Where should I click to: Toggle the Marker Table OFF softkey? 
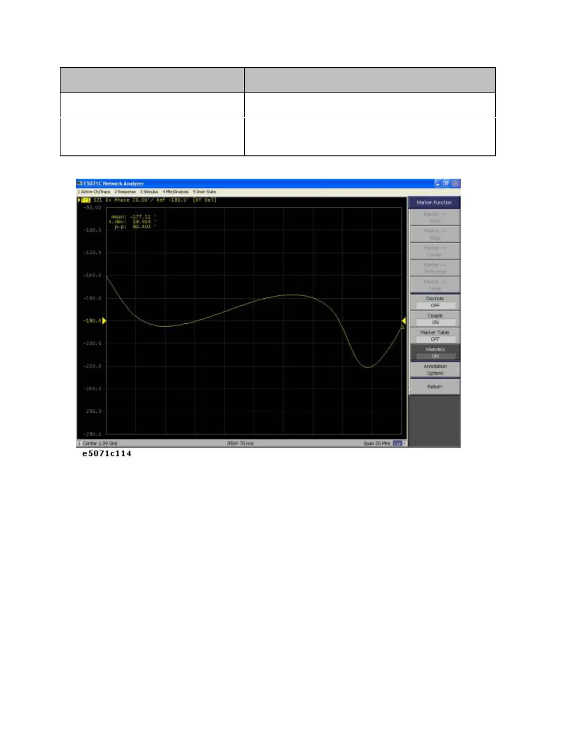[x=434, y=335]
